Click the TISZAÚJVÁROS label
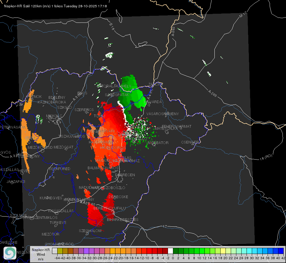This screenshot has height=263, width=286. tap(72, 136)
